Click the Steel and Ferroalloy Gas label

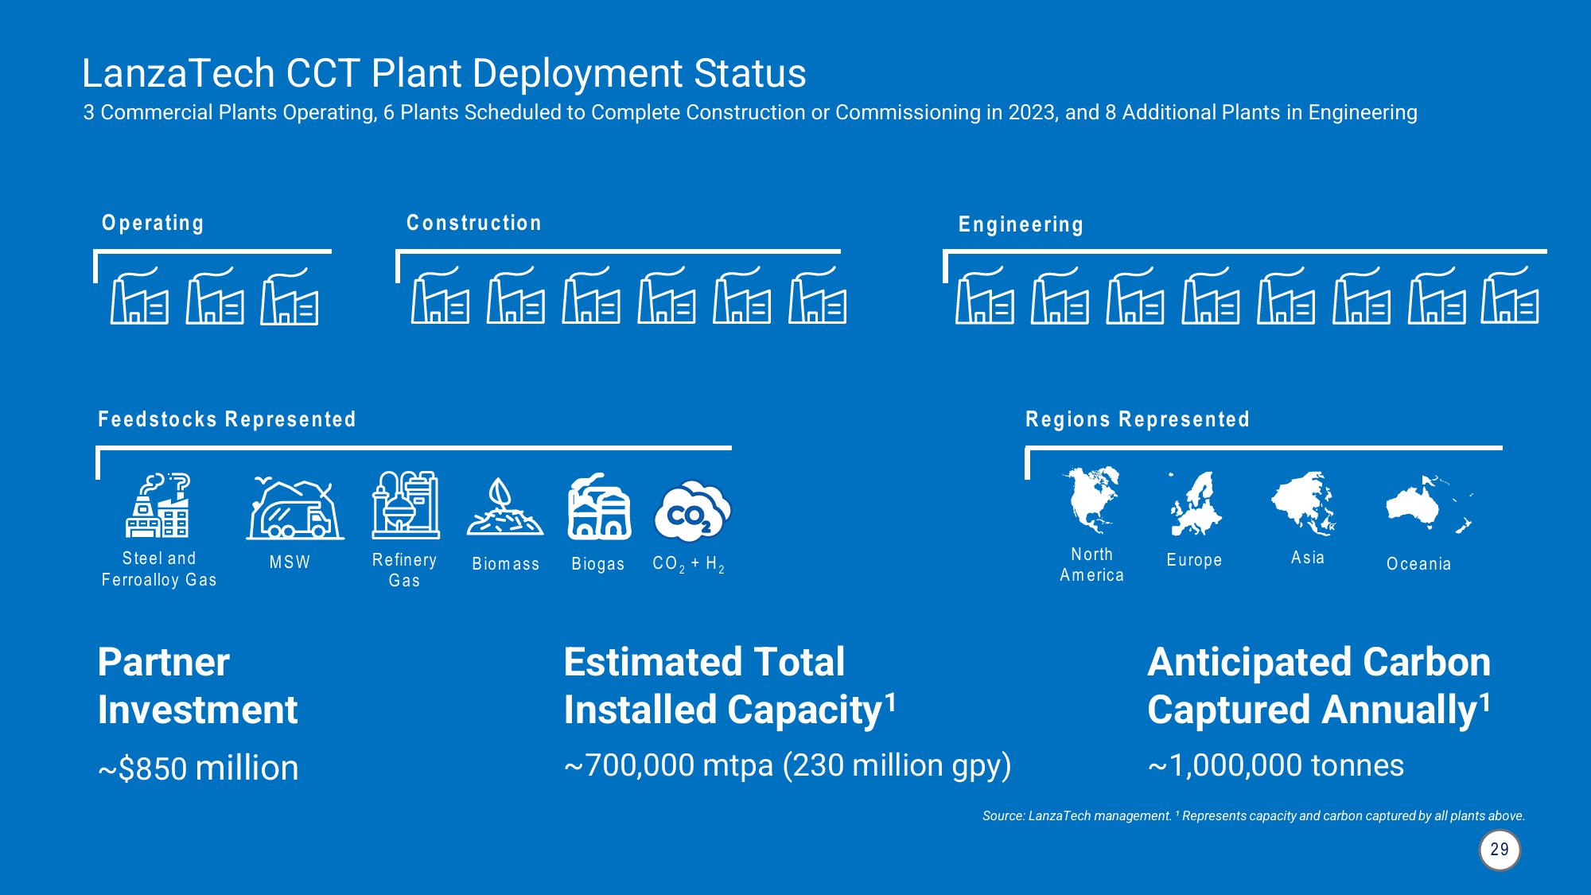tap(159, 570)
